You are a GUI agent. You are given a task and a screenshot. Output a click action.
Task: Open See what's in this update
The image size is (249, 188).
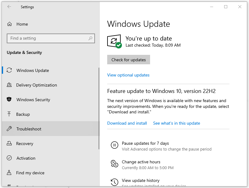point(176,123)
